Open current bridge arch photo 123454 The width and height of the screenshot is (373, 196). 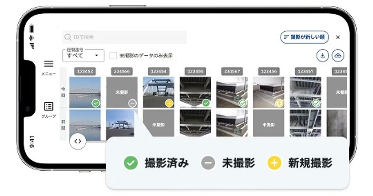(x=159, y=92)
